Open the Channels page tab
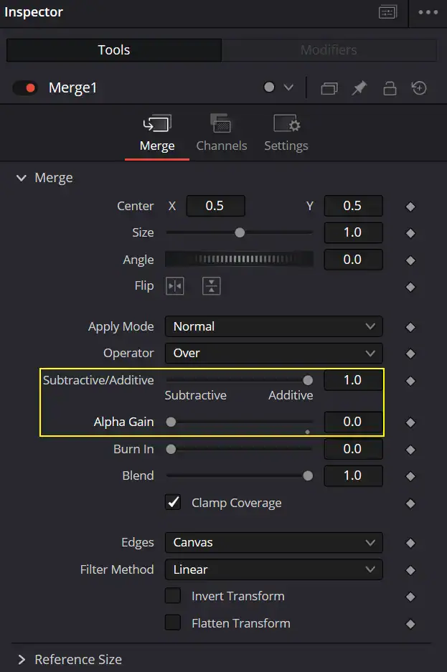 click(222, 133)
